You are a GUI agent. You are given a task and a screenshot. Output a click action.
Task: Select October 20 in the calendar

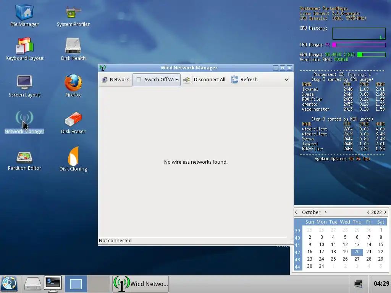tap(357, 252)
